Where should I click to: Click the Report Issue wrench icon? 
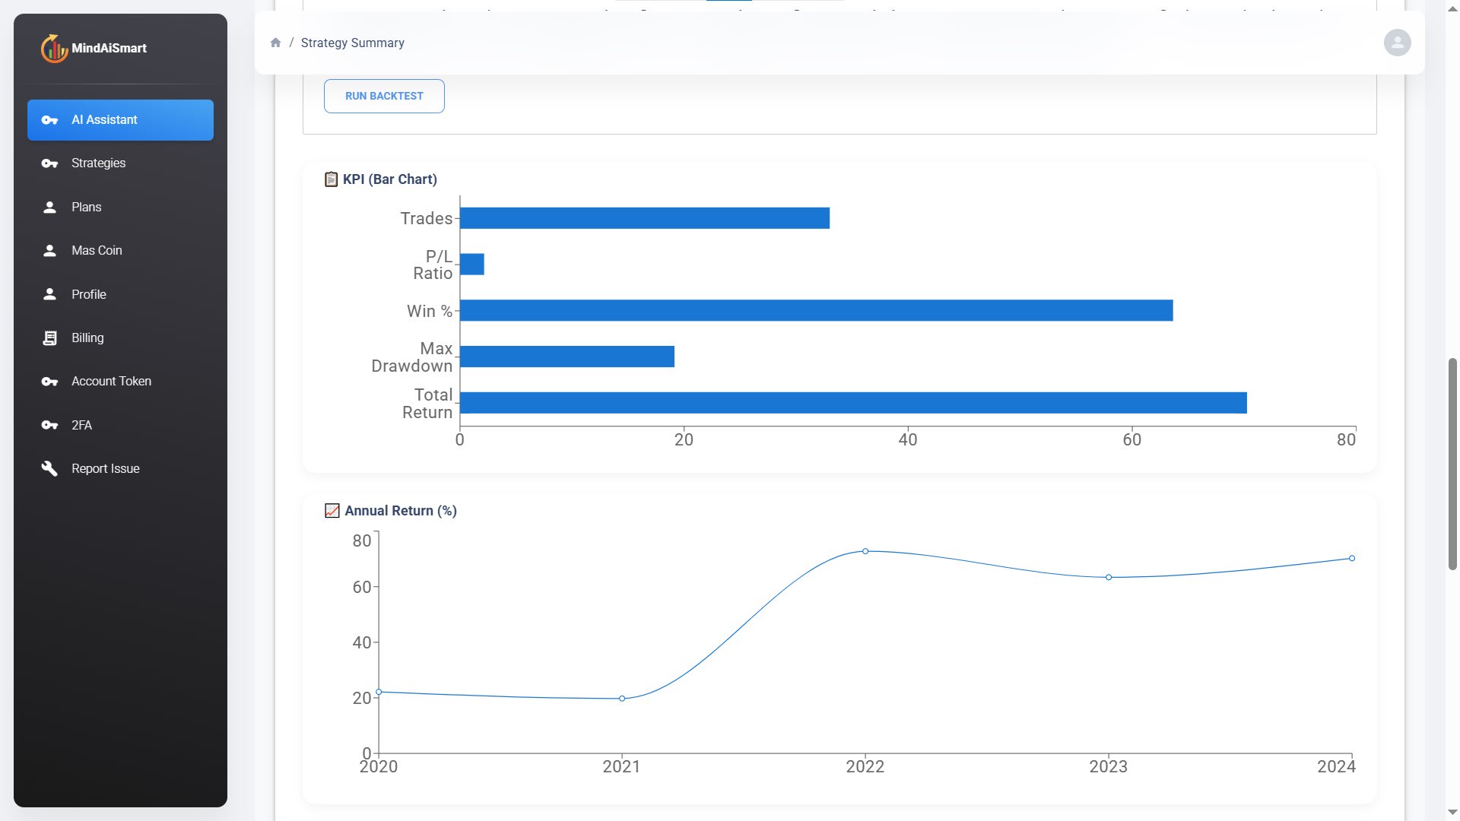click(49, 468)
